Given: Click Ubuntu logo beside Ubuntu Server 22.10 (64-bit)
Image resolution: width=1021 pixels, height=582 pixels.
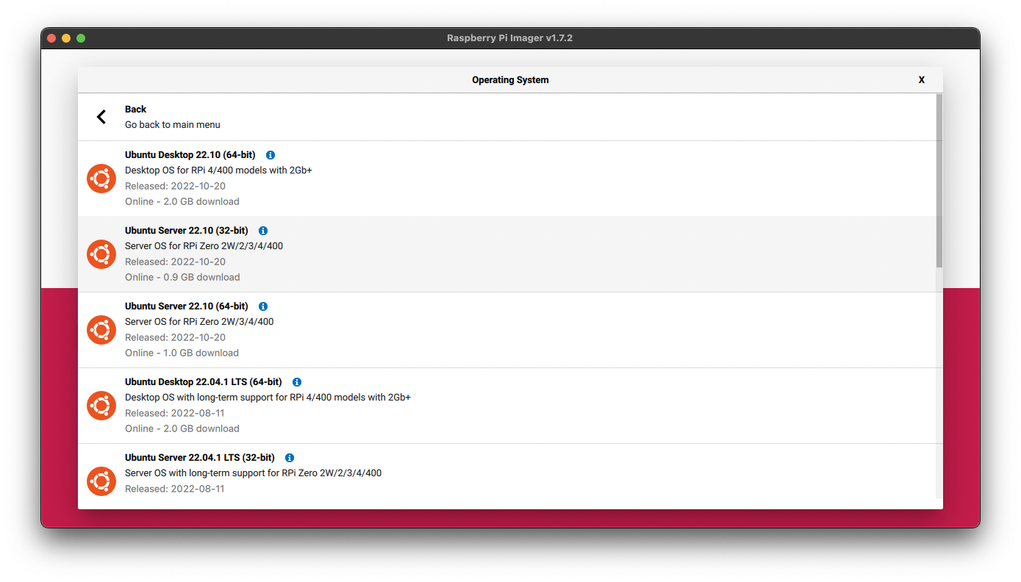Looking at the screenshot, I should point(101,330).
